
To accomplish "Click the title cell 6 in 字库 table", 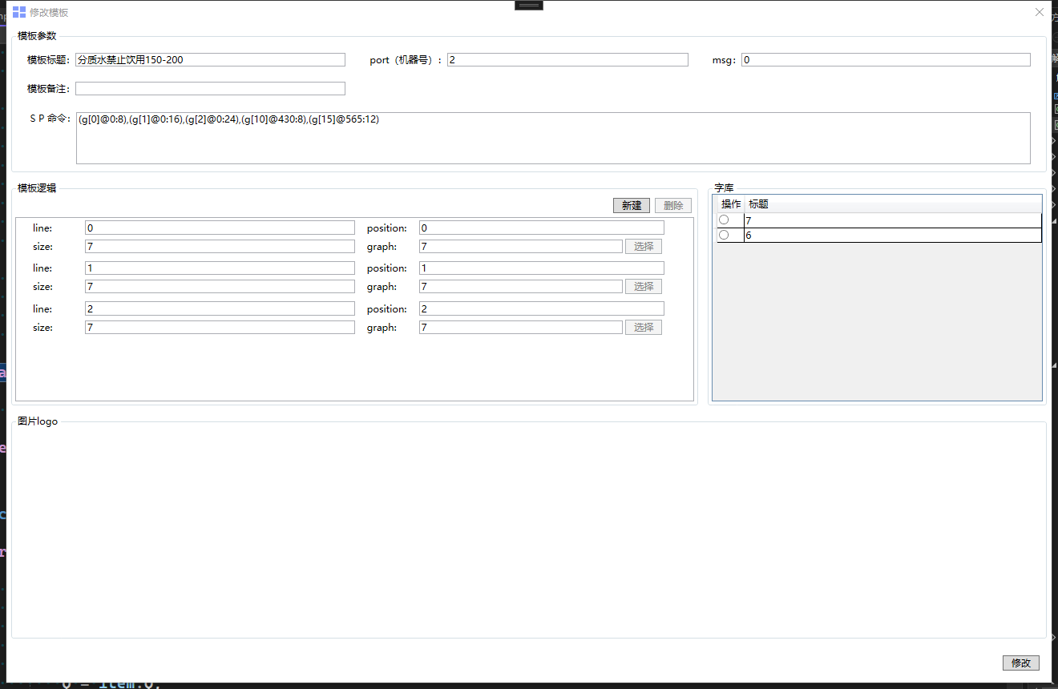I will (893, 236).
